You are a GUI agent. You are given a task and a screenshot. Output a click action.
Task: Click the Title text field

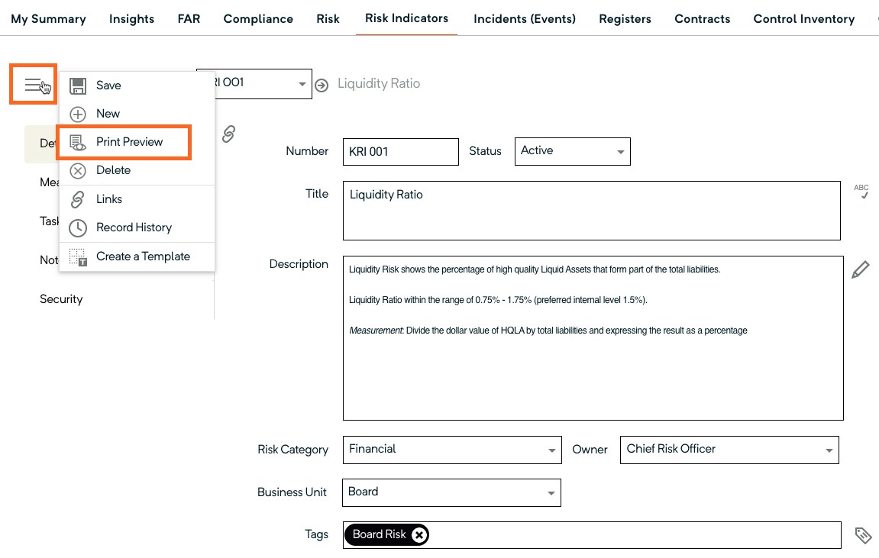[591, 211]
